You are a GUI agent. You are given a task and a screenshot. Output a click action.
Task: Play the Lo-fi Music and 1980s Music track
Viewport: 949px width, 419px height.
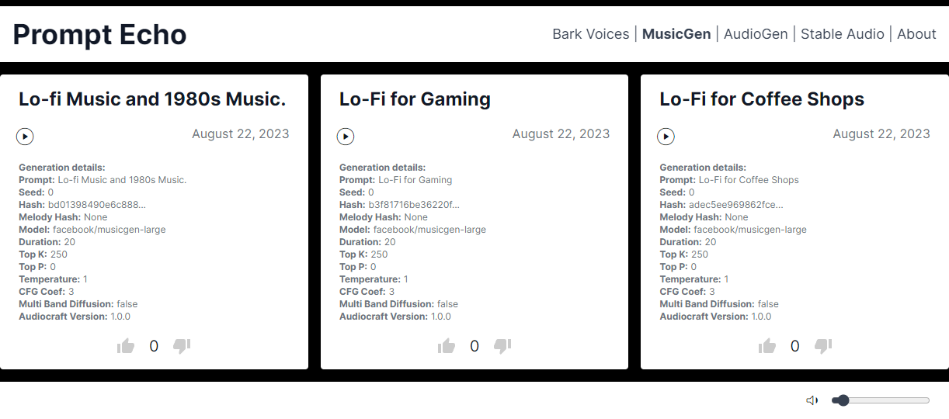point(25,137)
